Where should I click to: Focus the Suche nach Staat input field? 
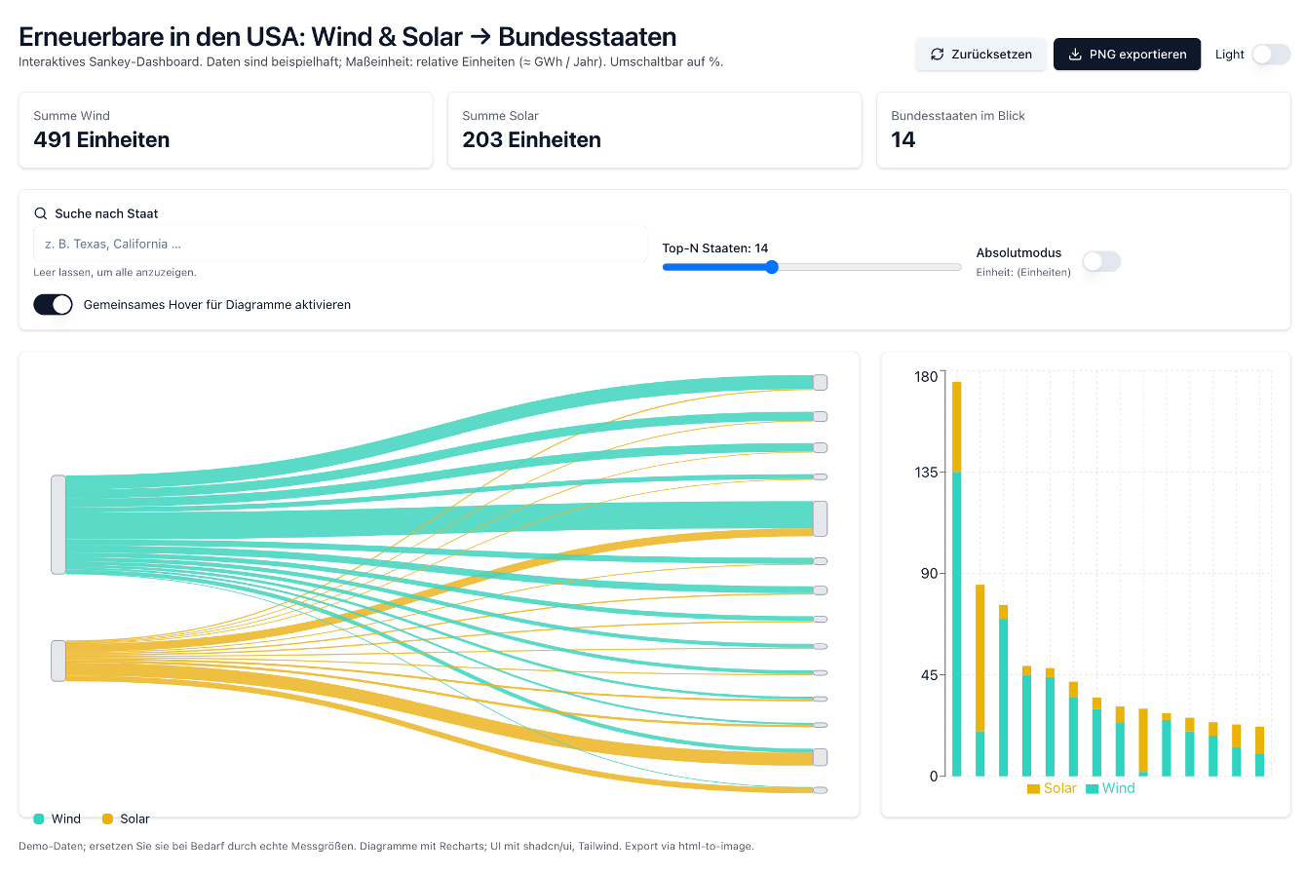pos(340,245)
